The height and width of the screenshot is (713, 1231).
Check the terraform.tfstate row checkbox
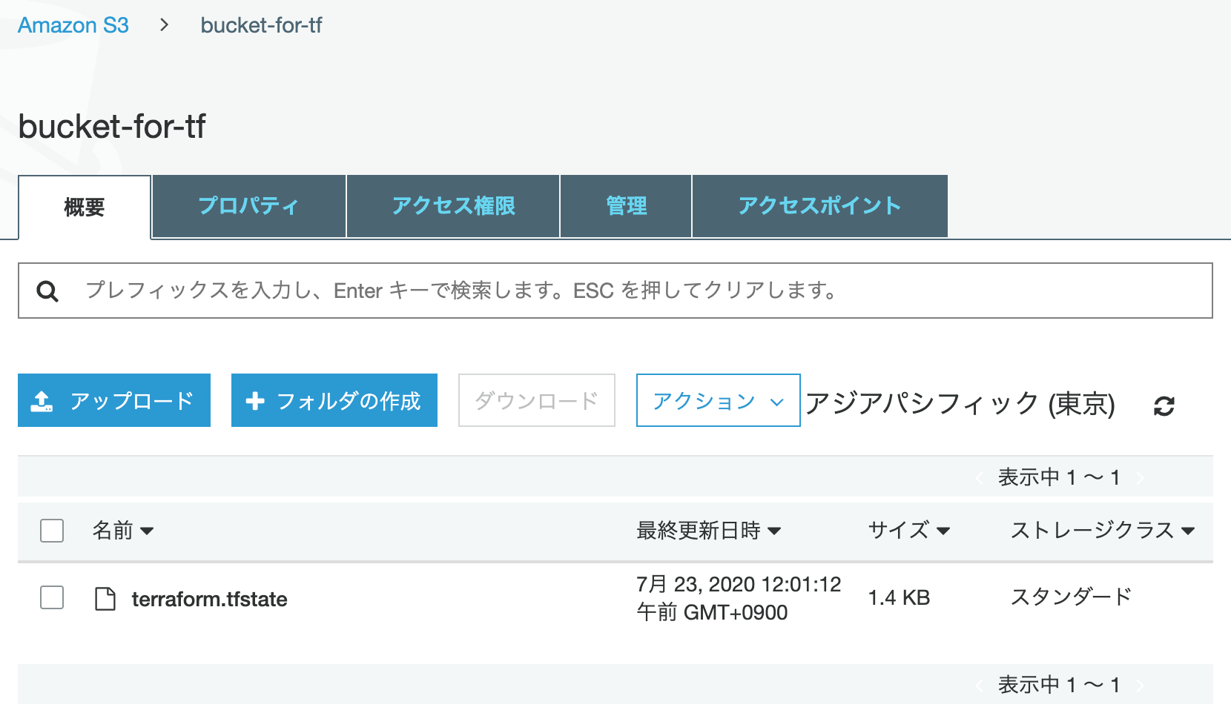(52, 597)
